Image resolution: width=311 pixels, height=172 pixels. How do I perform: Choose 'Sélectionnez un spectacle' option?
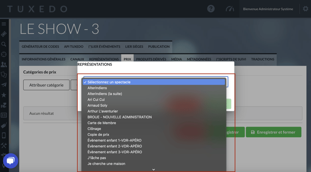point(154,82)
